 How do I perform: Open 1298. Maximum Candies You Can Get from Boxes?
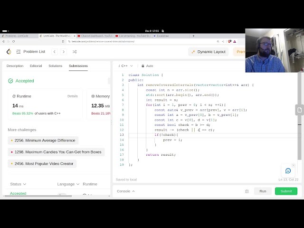56,152
